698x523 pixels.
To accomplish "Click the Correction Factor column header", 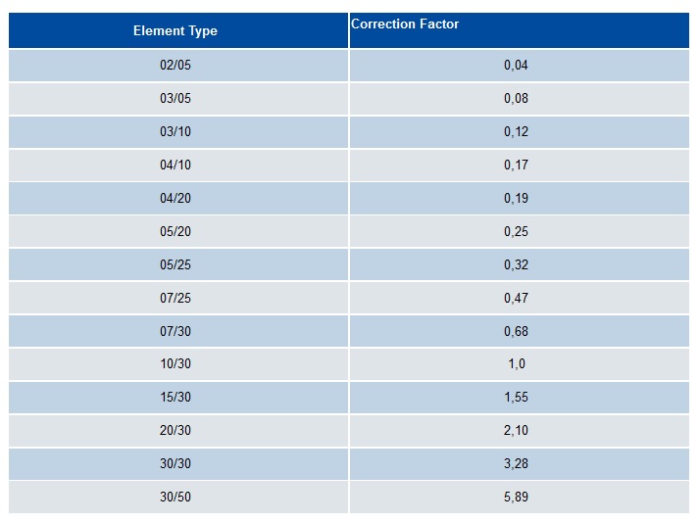I will 519,30.
